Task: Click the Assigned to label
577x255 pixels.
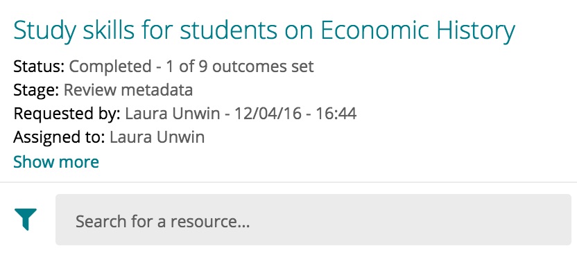Action: (x=59, y=137)
